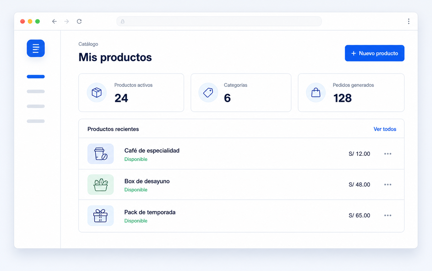Click the Pedidos generados label

coord(353,85)
